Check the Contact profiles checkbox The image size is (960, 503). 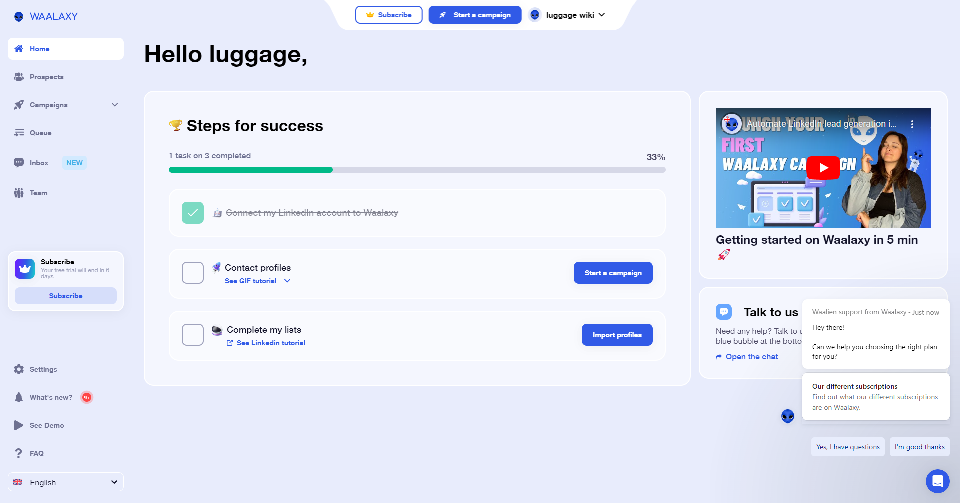pos(193,273)
